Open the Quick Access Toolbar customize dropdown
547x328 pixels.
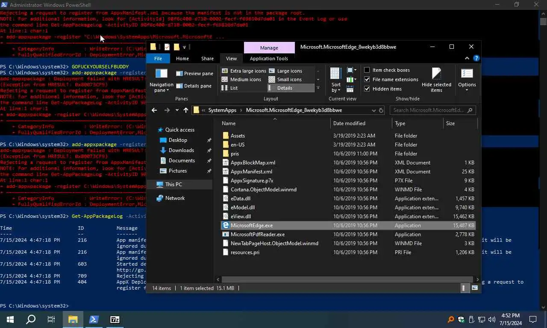coord(184,47)
